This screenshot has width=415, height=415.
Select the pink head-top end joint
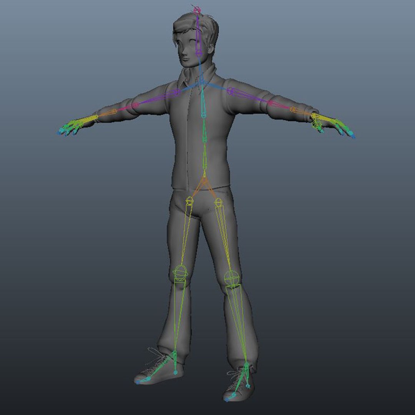(x=196, y=11)
